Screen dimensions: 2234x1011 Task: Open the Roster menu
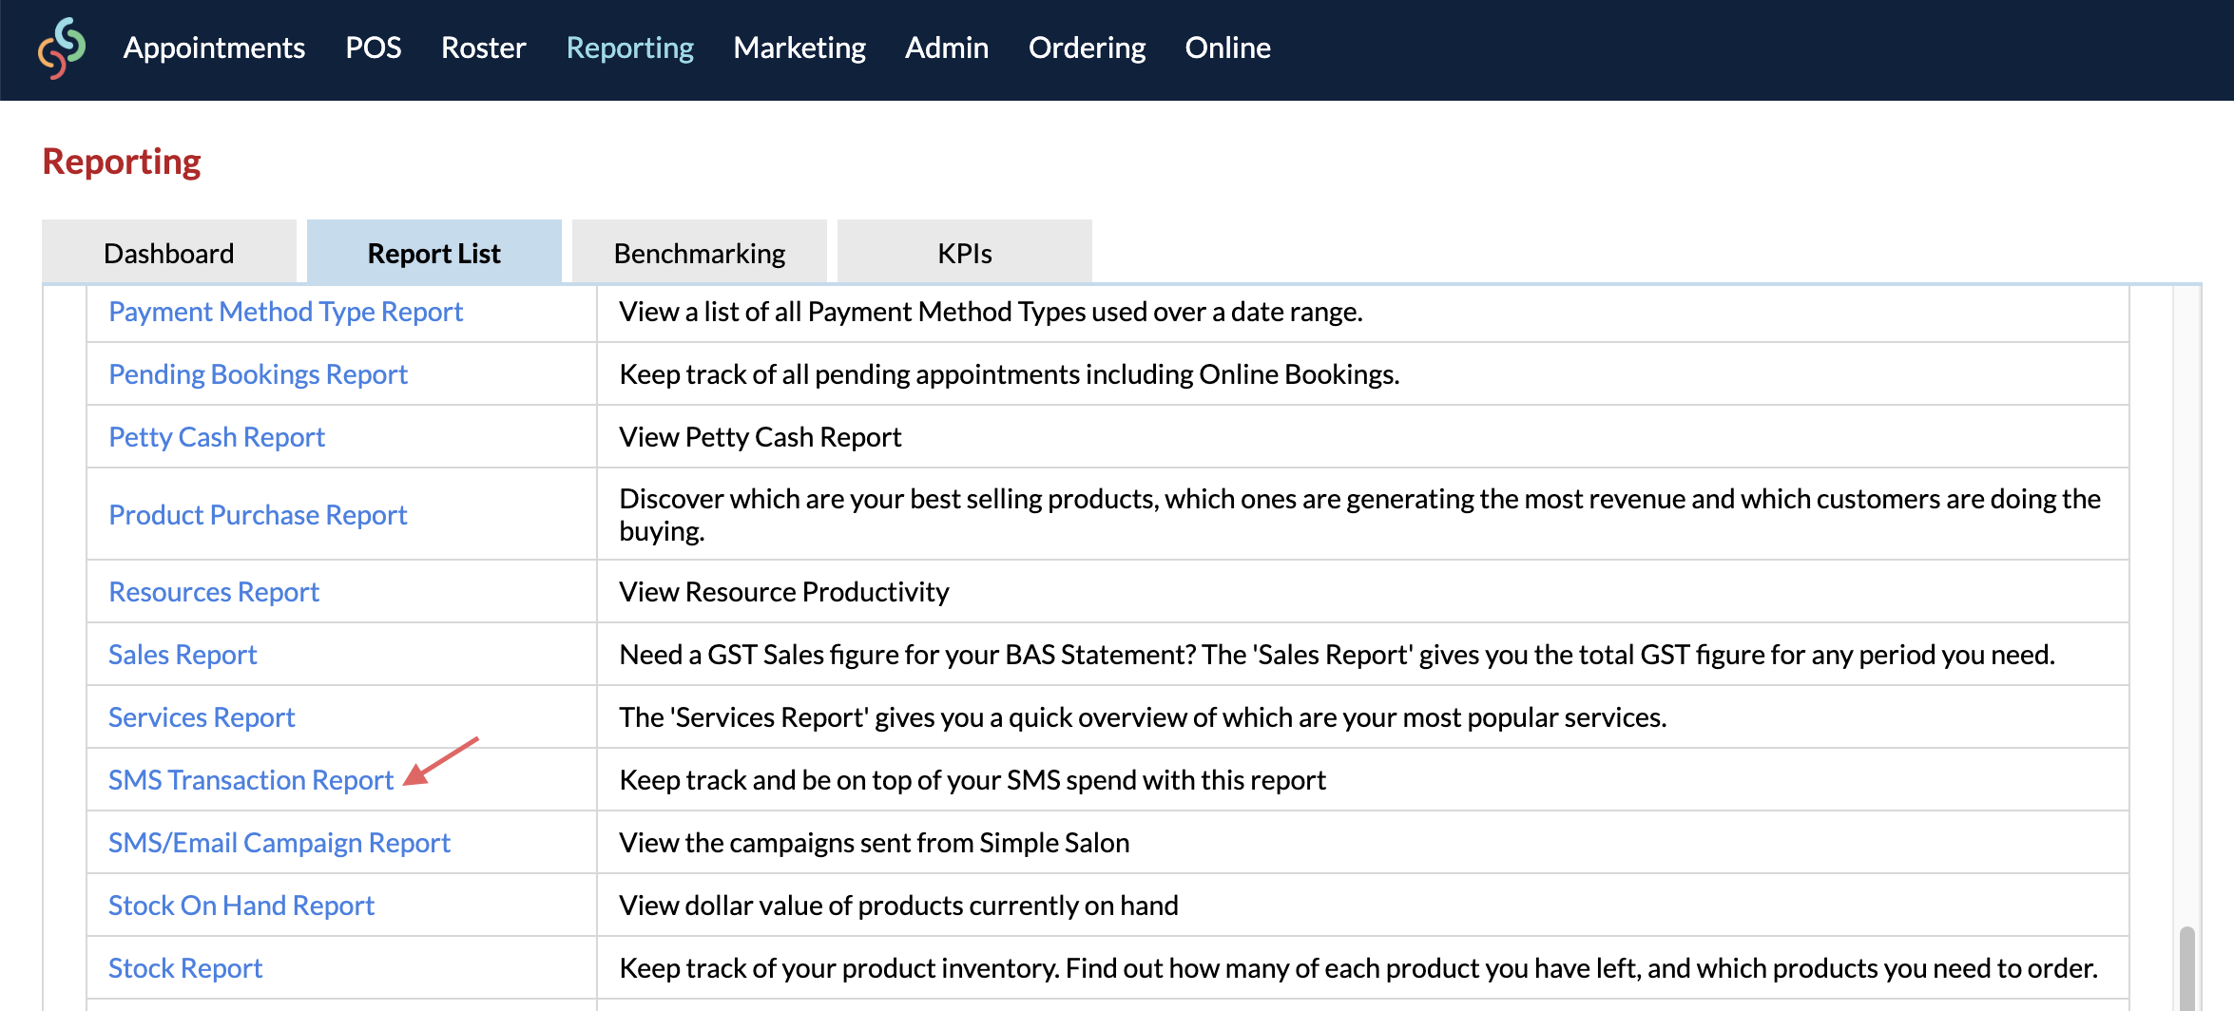coord(483,48)
